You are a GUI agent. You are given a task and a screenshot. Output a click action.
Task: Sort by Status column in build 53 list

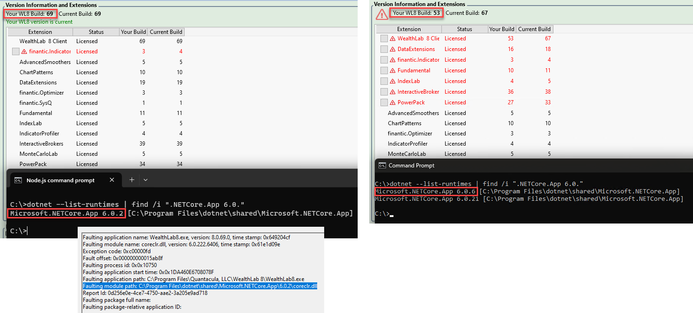[x=465, y=29]
